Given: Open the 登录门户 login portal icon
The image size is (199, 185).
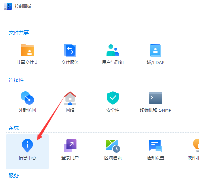Looking at the screenshot, I should (x=70, y=146).
